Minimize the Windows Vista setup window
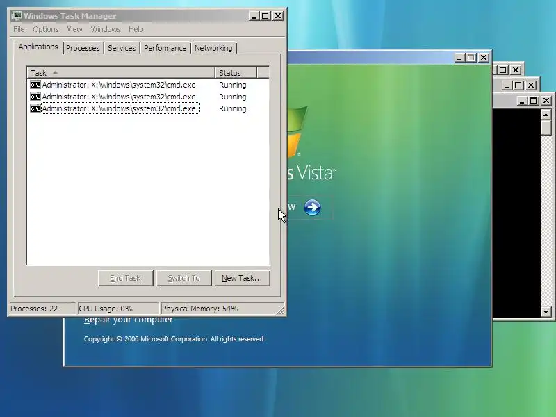Viewport: 556px width, 417px height. (x=459, y=58)
